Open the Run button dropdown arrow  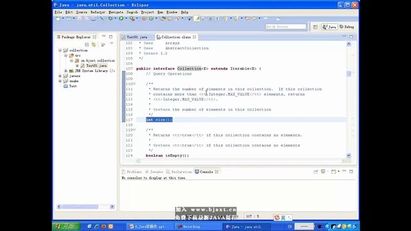tap(126, 19)
